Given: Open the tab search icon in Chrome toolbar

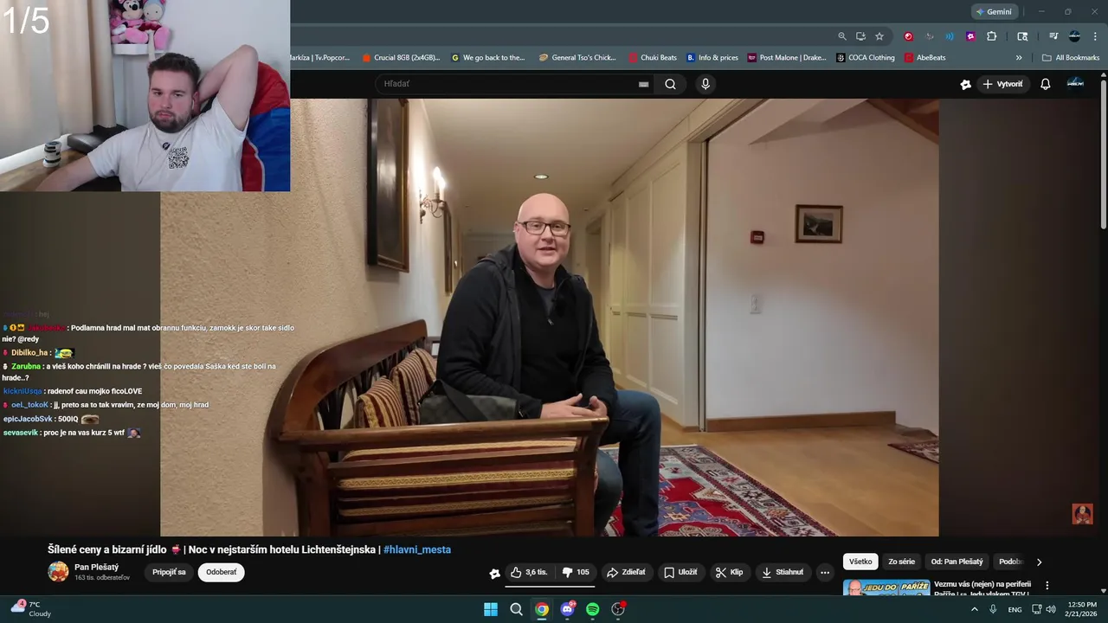Looking at the screenshot, I should pyautogui.click(x=1022, y=36).
